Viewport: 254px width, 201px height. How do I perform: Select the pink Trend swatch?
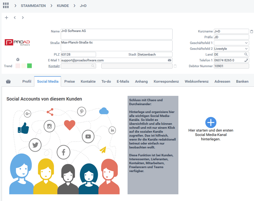(18, 66)
